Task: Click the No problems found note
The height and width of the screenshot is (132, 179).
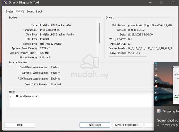Action: (x=27, y=96)
